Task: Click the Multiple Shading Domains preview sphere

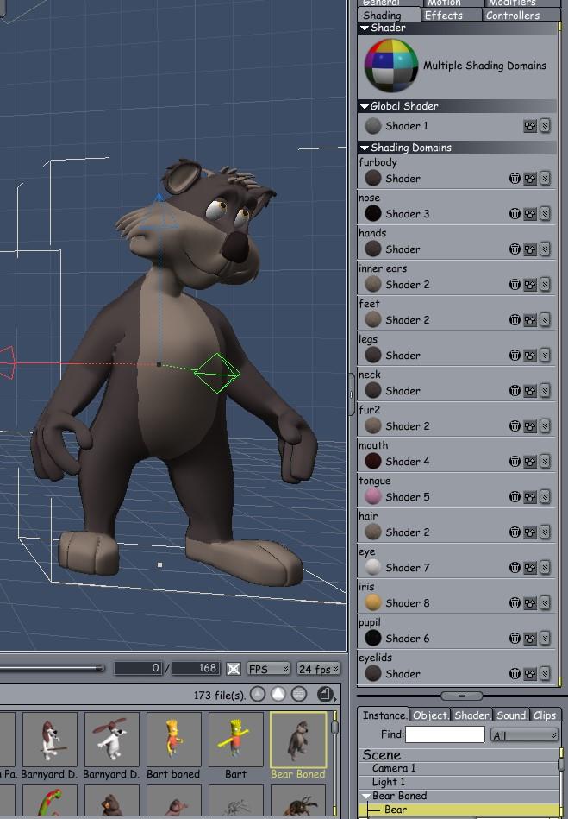Action: coord(391,66)
